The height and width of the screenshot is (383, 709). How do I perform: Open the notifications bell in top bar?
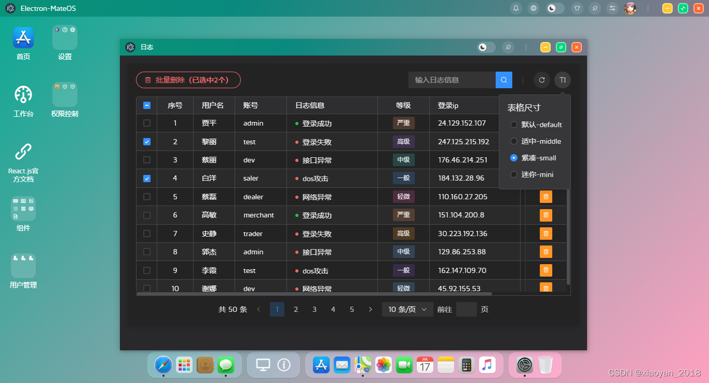(516, 8)
